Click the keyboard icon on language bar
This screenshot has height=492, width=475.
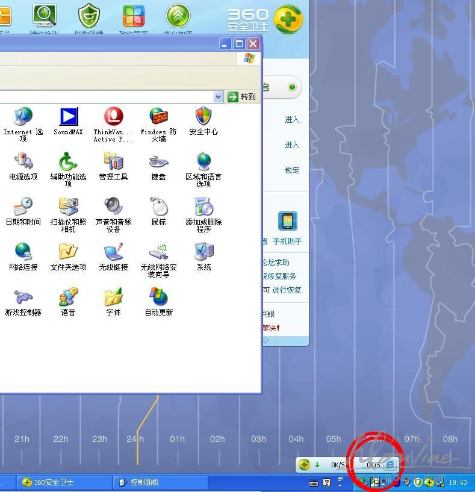(x=314, y=482)
